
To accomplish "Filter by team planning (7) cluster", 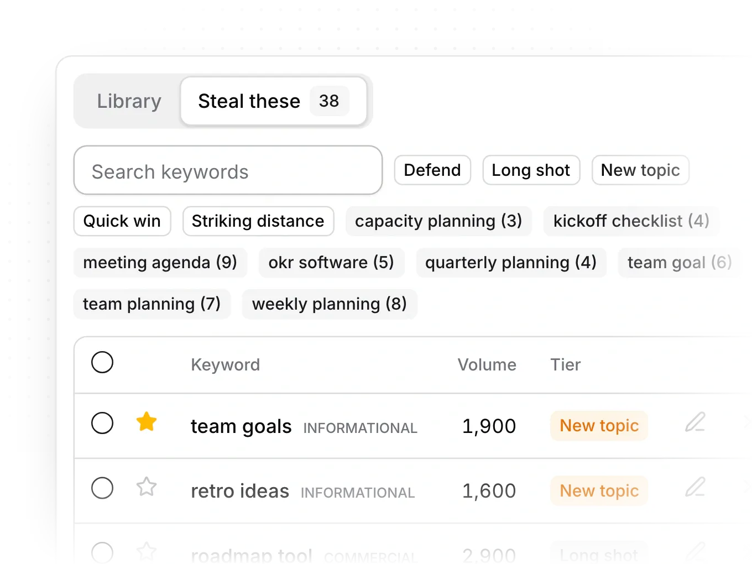I will (152, 304).
